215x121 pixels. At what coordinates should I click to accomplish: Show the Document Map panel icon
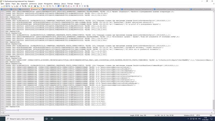coord(63,6)
